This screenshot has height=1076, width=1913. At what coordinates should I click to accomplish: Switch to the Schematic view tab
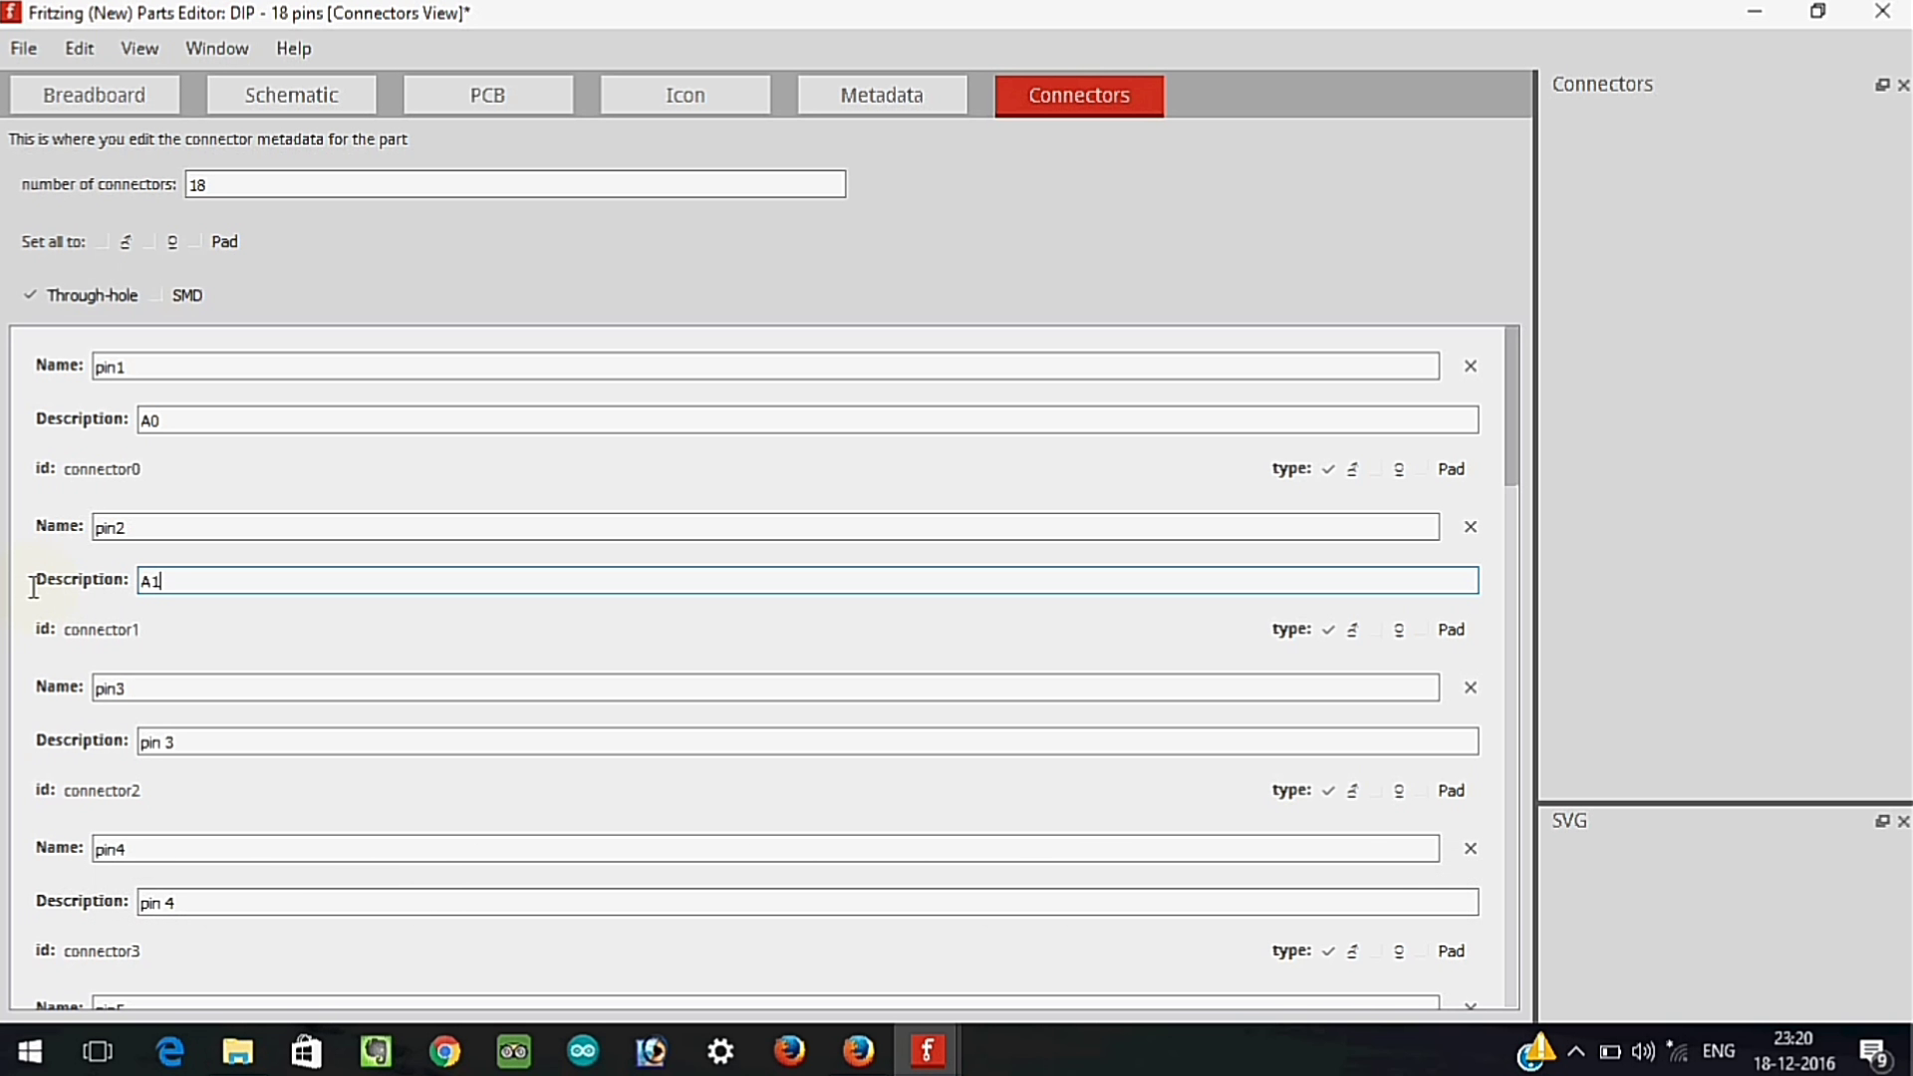(292, 96)
